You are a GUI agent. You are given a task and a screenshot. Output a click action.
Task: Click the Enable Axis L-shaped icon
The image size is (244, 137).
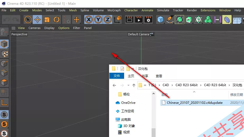pyautogui.click(x=4, y=102)
